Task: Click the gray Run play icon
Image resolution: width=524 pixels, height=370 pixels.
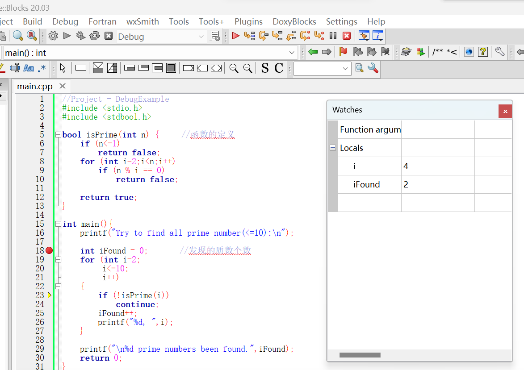Action: pyautogui.click(x=67, y=36)
